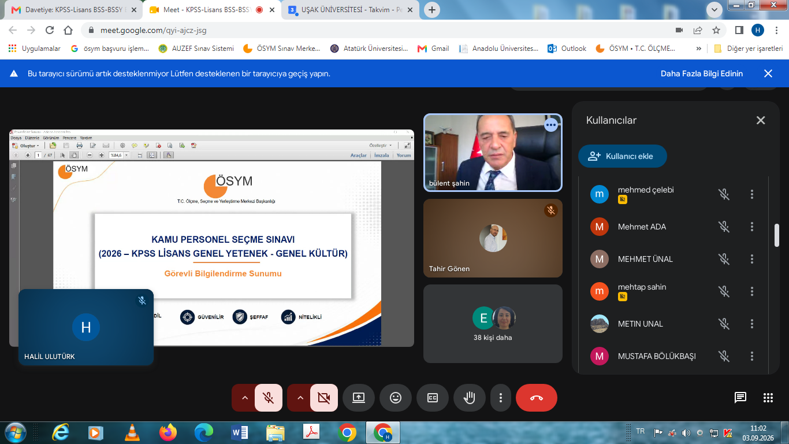Screen dimensions: 789x444
Task: Open the Outlook bookmark
Action: [567, 49]
